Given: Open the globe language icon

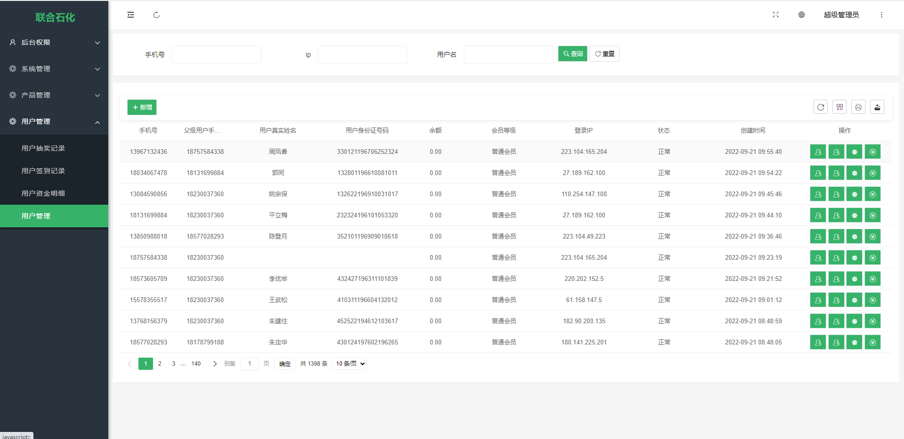Looking at the screenshot, I should click(801, 15).
